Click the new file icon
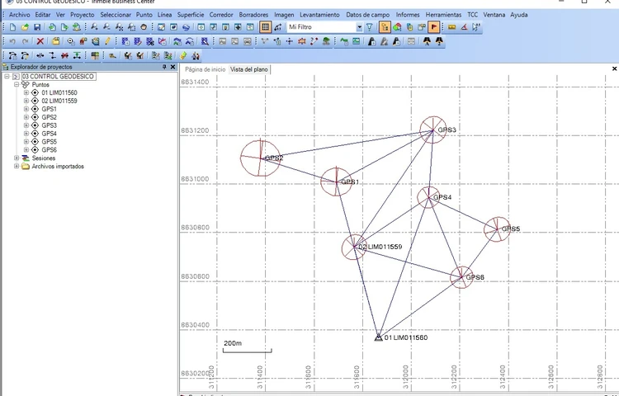 click(x=12, y=27)
